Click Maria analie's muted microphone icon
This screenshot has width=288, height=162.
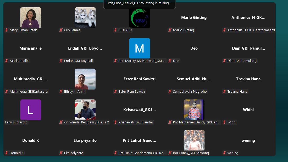pos(7,61)
